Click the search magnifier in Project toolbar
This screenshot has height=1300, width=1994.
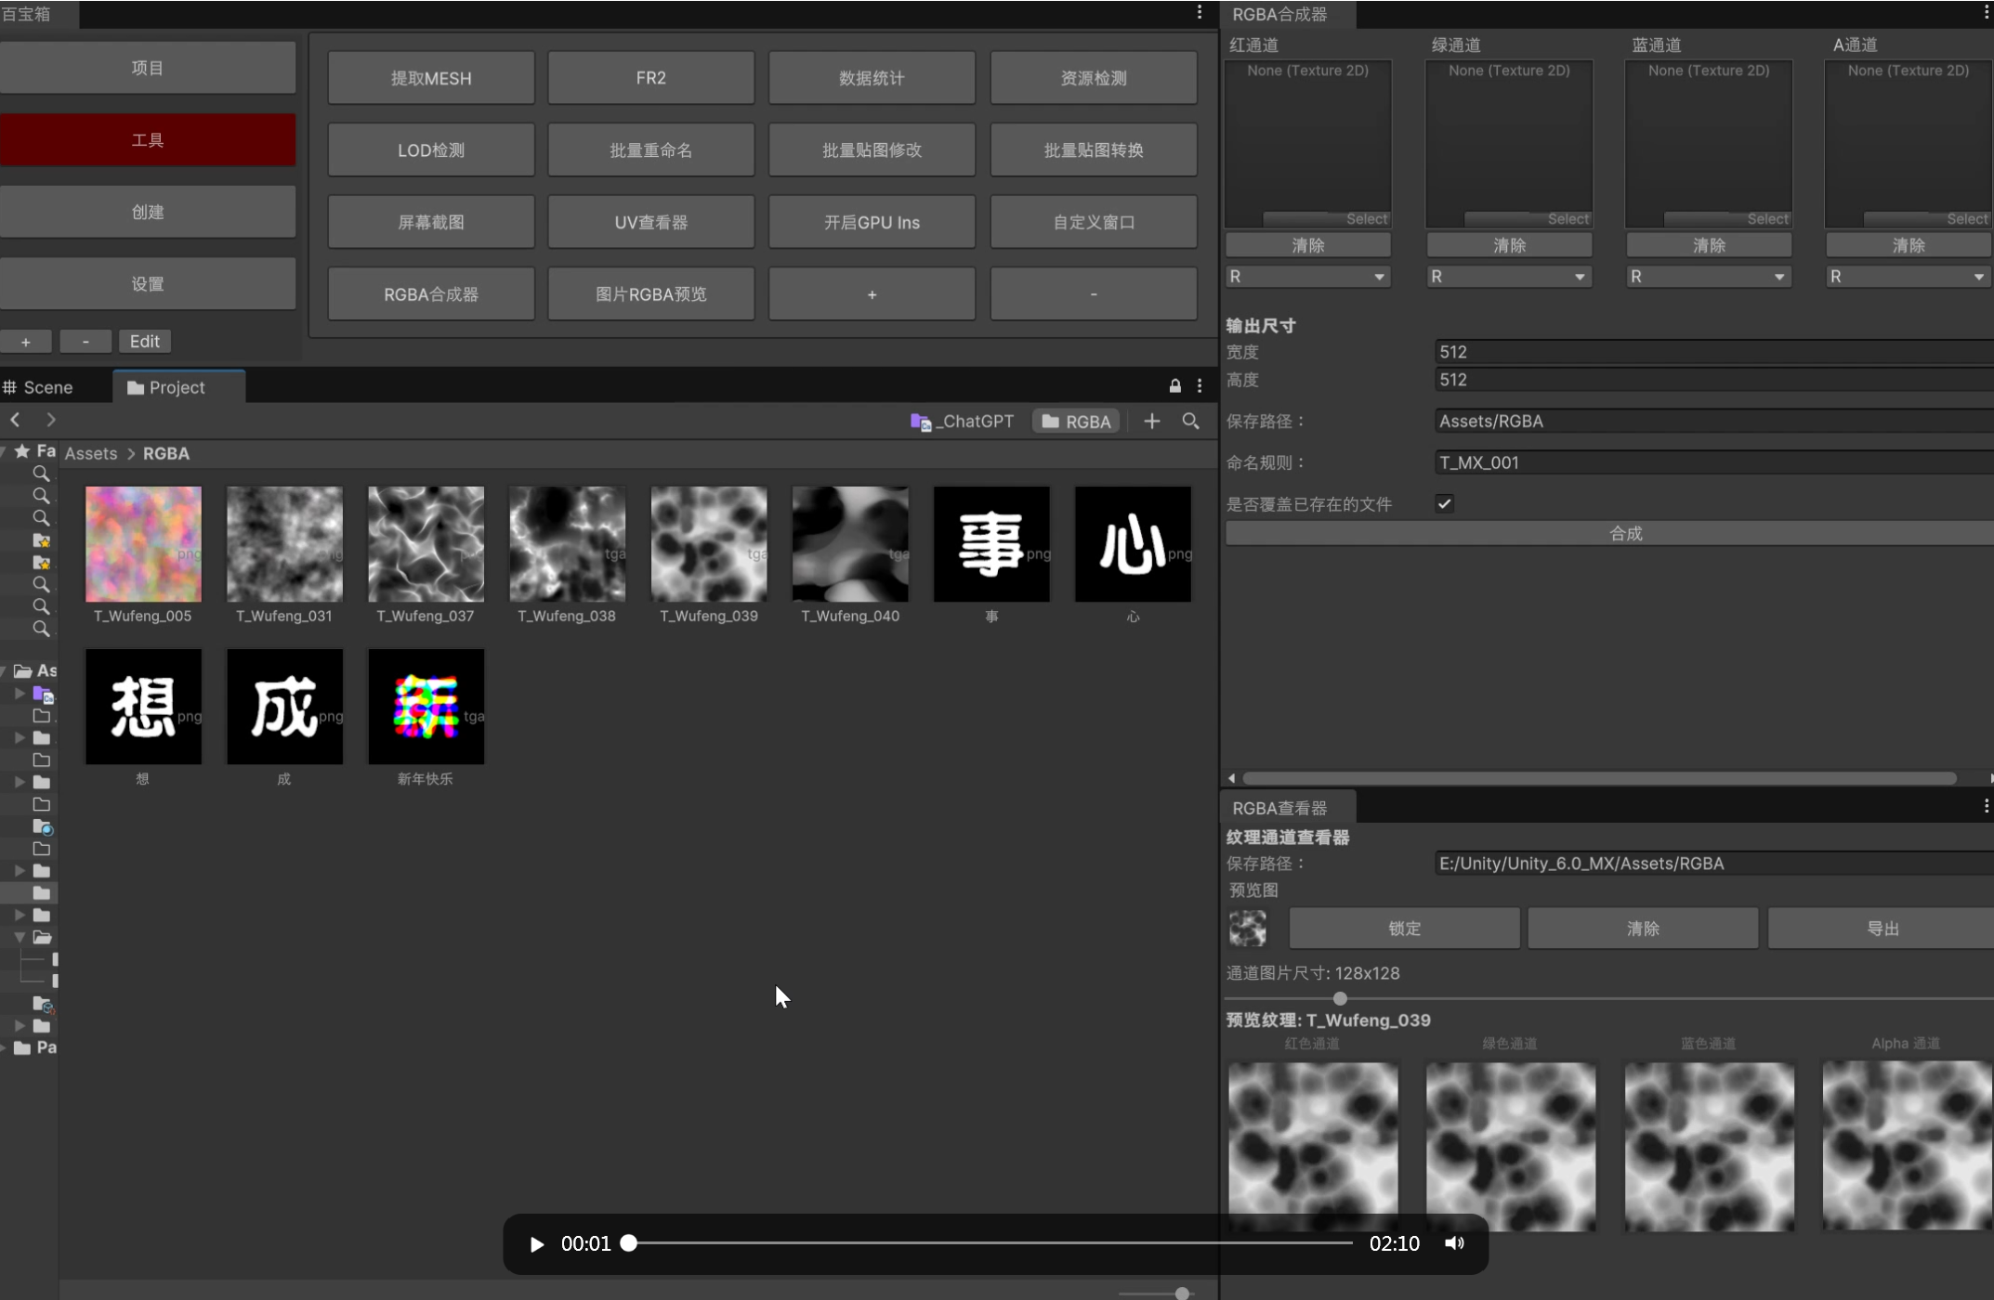(x=1190, y=422)
